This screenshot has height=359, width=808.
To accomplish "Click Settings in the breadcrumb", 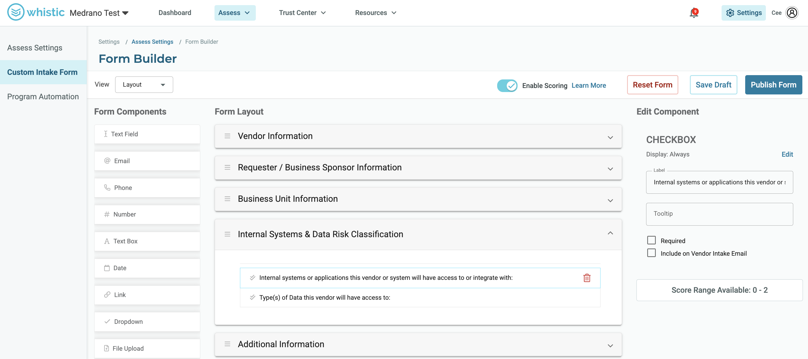I will tap(109, 42).
